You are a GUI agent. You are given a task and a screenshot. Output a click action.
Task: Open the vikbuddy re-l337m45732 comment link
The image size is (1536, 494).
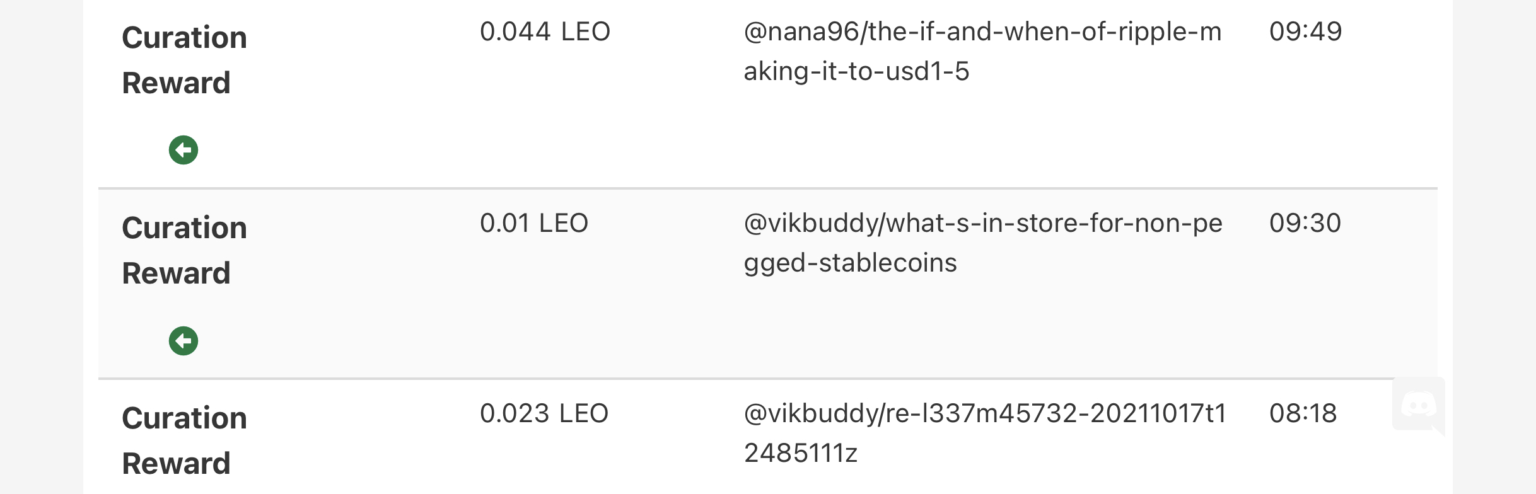click(x=985, y=433)
